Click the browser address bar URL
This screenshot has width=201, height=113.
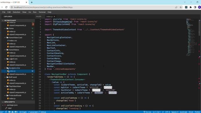click(x=43, y=7)
